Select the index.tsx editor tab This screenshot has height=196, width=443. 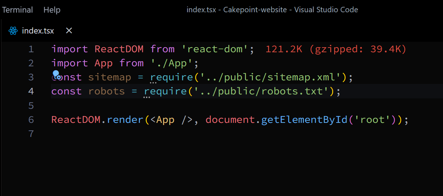(x=38, y=31)
